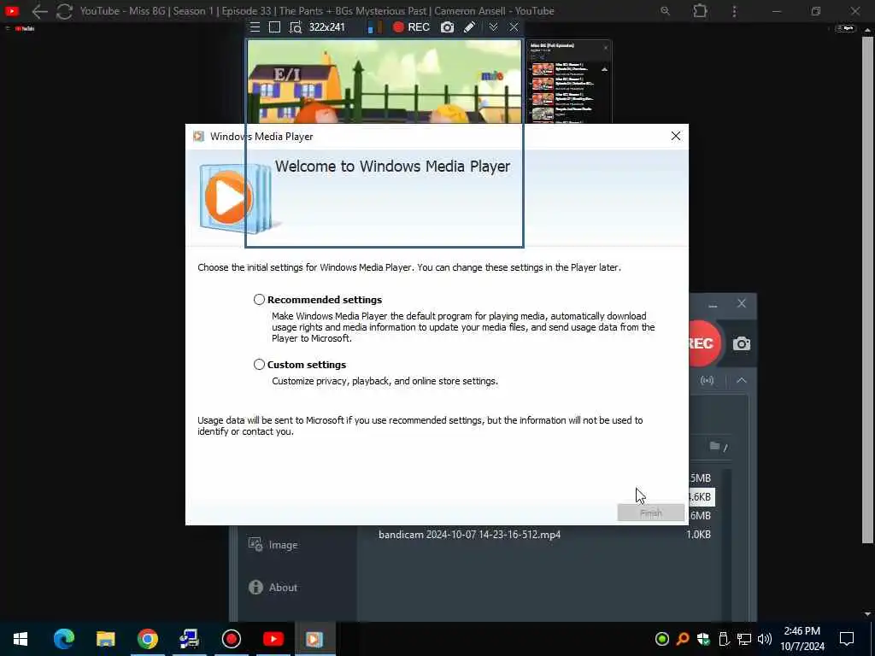Click the 1.0KB file size entry

pyautogui.click(x=698, y=535)
